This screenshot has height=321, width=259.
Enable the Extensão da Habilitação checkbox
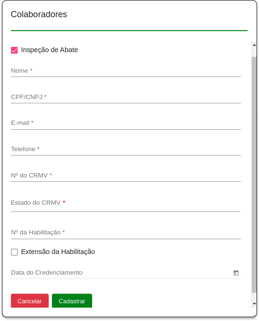[x=14, y=252]
